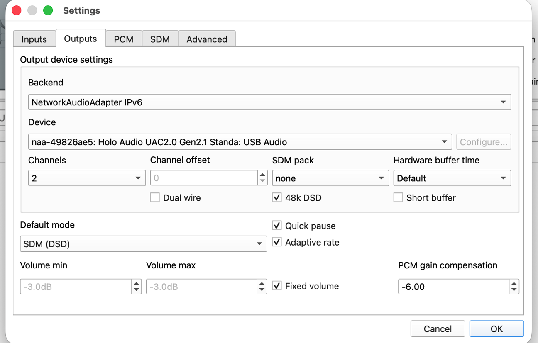Go to the Advanced tab
538x343 pixels.
coord(207,39)
